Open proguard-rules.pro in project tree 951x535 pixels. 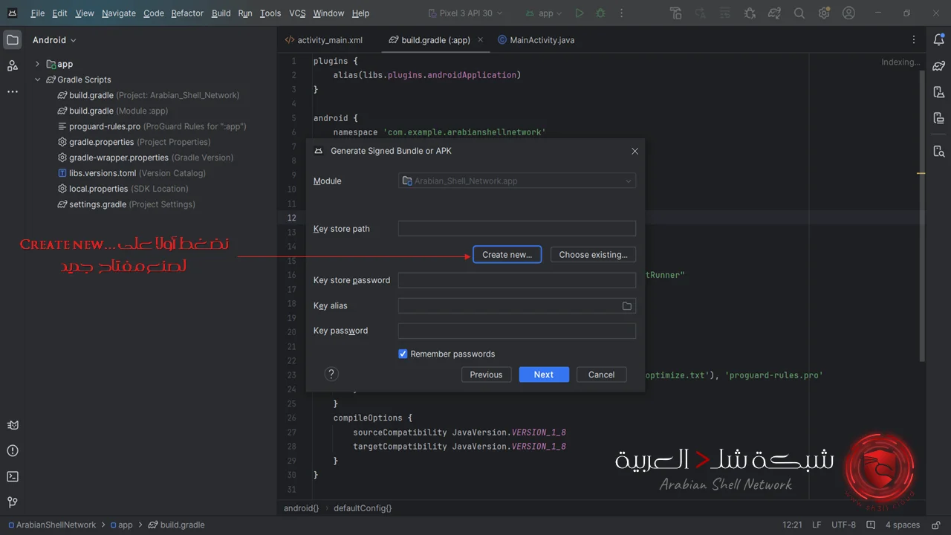tap(152, 126)
